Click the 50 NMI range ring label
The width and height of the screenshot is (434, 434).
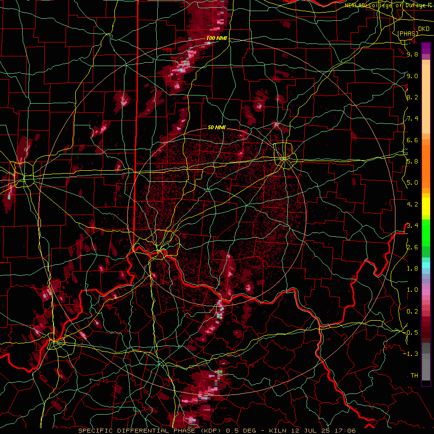point(217,127)
